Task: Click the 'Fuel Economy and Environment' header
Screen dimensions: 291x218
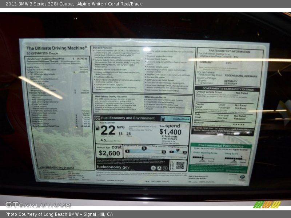Action: point(128,118)
